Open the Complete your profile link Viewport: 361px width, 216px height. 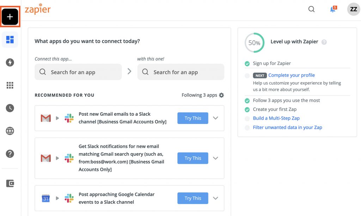coord(292,75)
